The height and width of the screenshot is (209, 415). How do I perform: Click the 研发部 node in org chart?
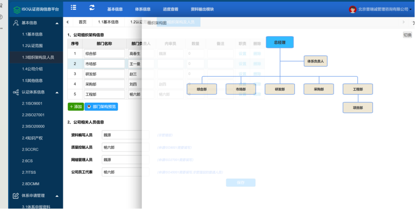[x=280, y=89]
